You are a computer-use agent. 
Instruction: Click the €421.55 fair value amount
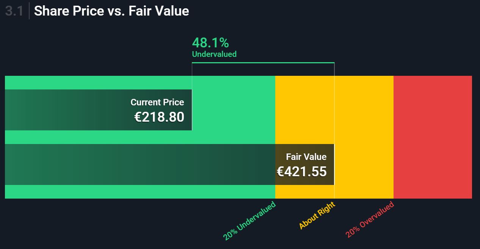tap(301, 172)
